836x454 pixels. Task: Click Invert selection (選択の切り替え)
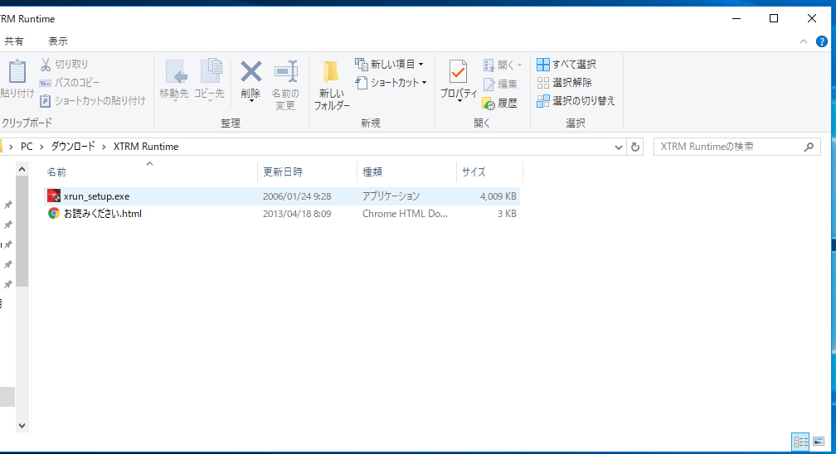[x=576, y=101]
